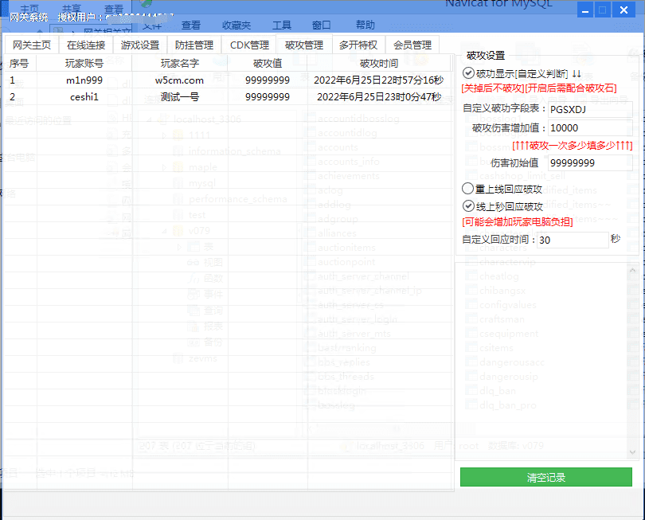The width and height of the screenshot is (645, 520).
Task: Click the player name w5cm.com
Action: click(179, 80)
